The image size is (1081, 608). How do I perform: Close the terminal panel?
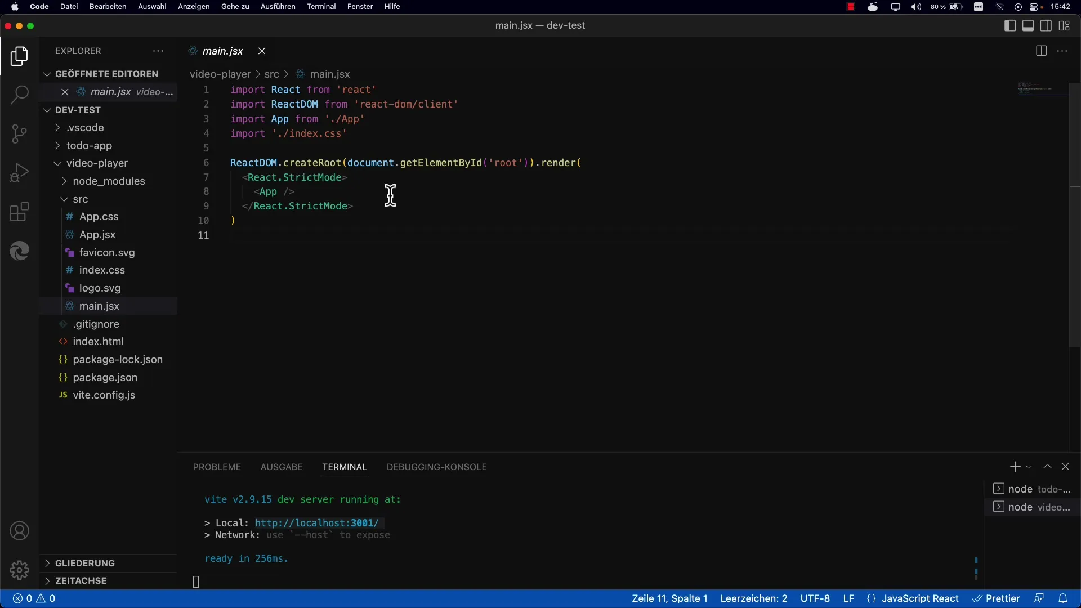coord(1065,467)
